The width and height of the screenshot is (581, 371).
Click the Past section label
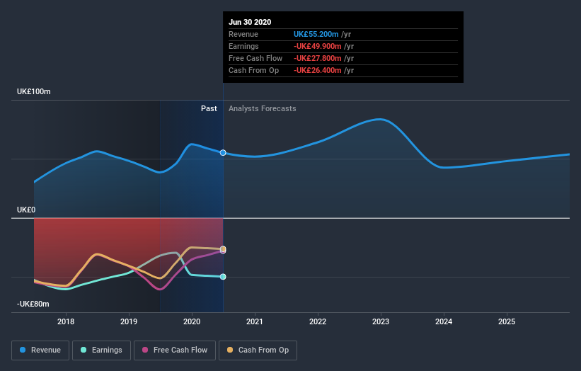pos(209,108)
